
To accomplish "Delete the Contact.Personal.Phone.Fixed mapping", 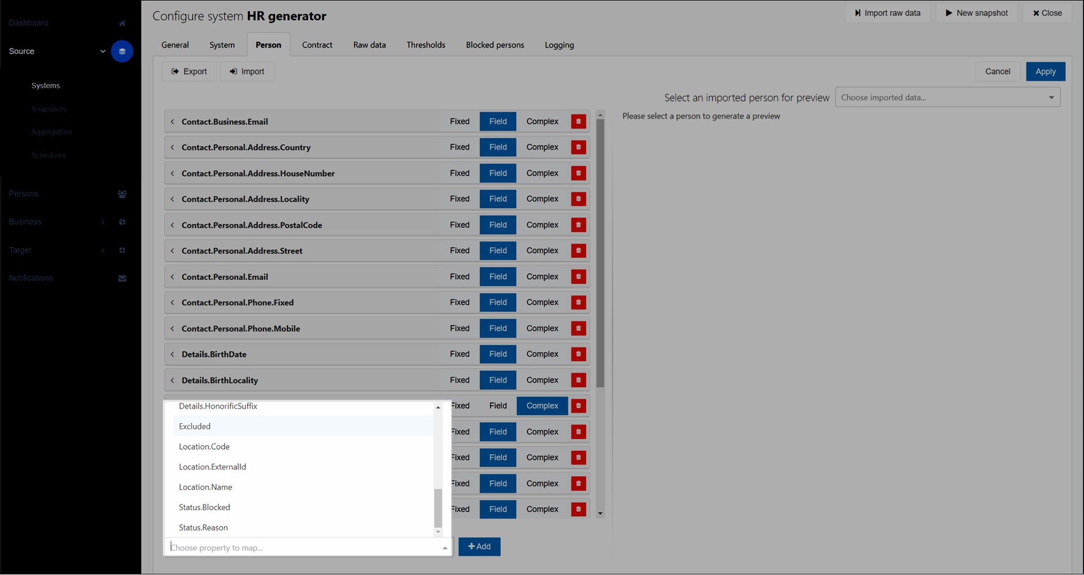I will click(578, 302).
